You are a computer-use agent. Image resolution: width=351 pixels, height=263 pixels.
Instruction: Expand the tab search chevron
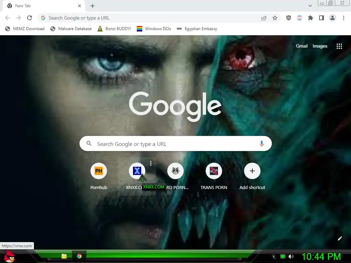[310, 6]
